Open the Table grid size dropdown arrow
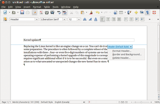 click(x=125, y=12)
